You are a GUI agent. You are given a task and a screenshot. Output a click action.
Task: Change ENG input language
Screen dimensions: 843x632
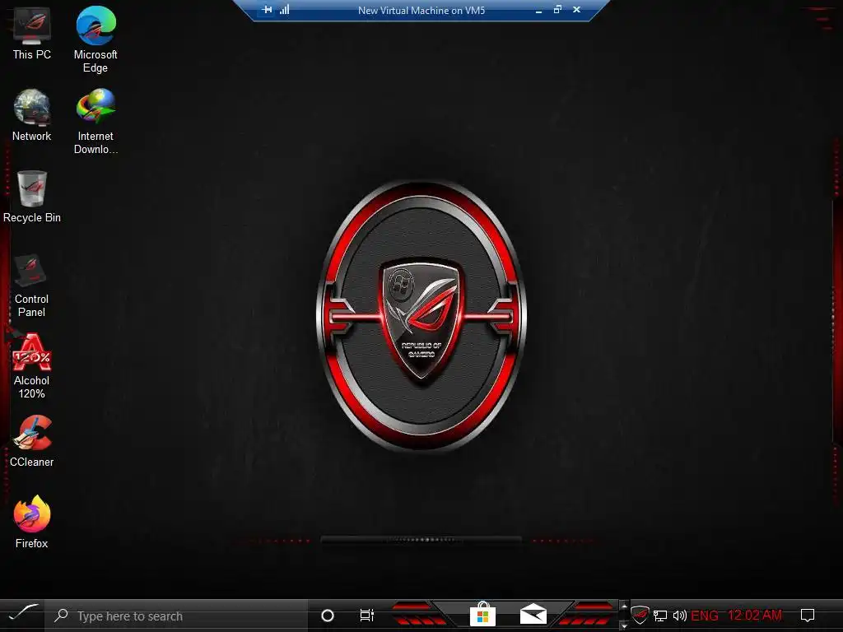click(x=705, y=616)
